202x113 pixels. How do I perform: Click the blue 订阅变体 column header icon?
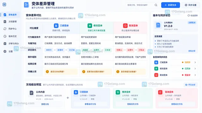(x=56, y=26)
